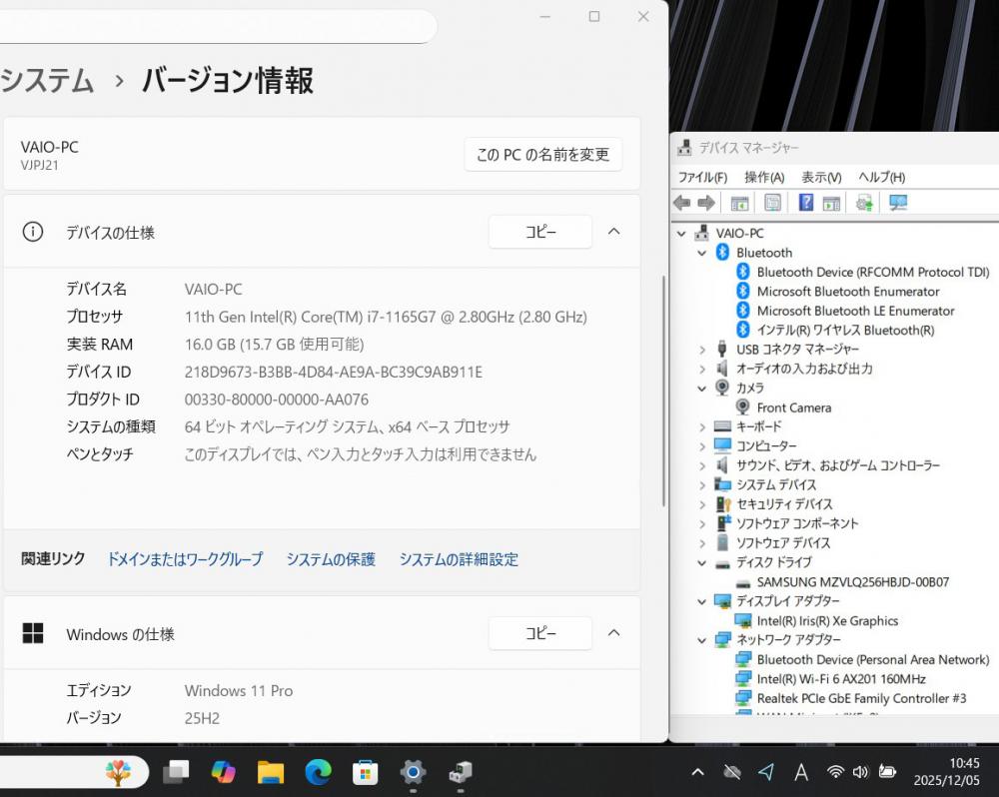Select the Front Camera device
This screenshot has width=999, height=797.
(x=793, y=407)
